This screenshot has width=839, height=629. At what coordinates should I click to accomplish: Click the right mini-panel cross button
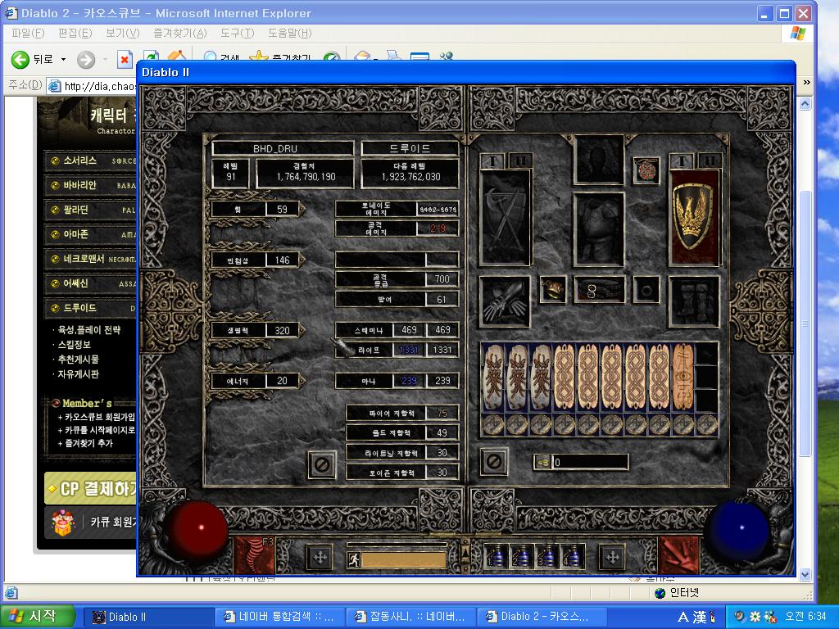pos(612,557)
